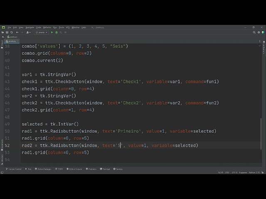The image size is (266, 199).
Task: Click 'Check2' string on line 46
Action: coord(132,103)
